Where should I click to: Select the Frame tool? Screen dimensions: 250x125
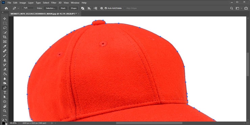5,42
